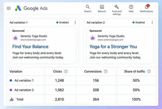Click ad description text in Ad variation 1
The width and height of the screenshot is (162, 109).
click(38, 55)
